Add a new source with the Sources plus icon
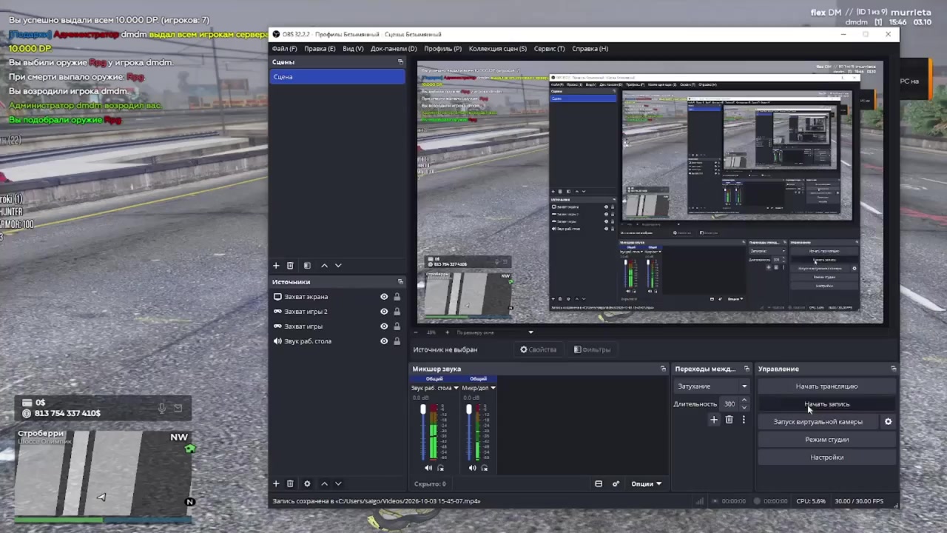 click(x=276, y=483)
